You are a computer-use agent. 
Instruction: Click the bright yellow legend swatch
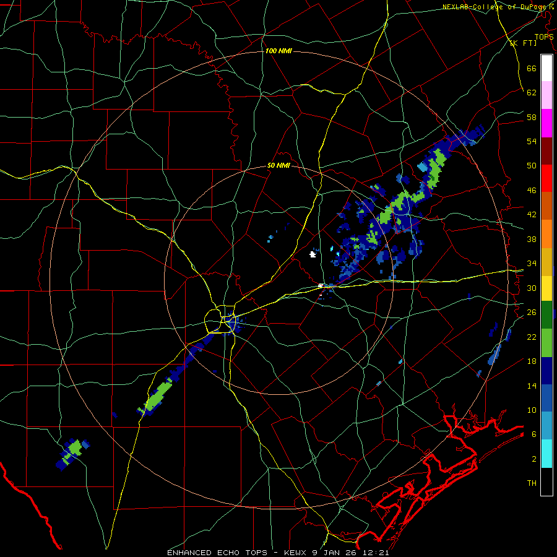(546, 288)
